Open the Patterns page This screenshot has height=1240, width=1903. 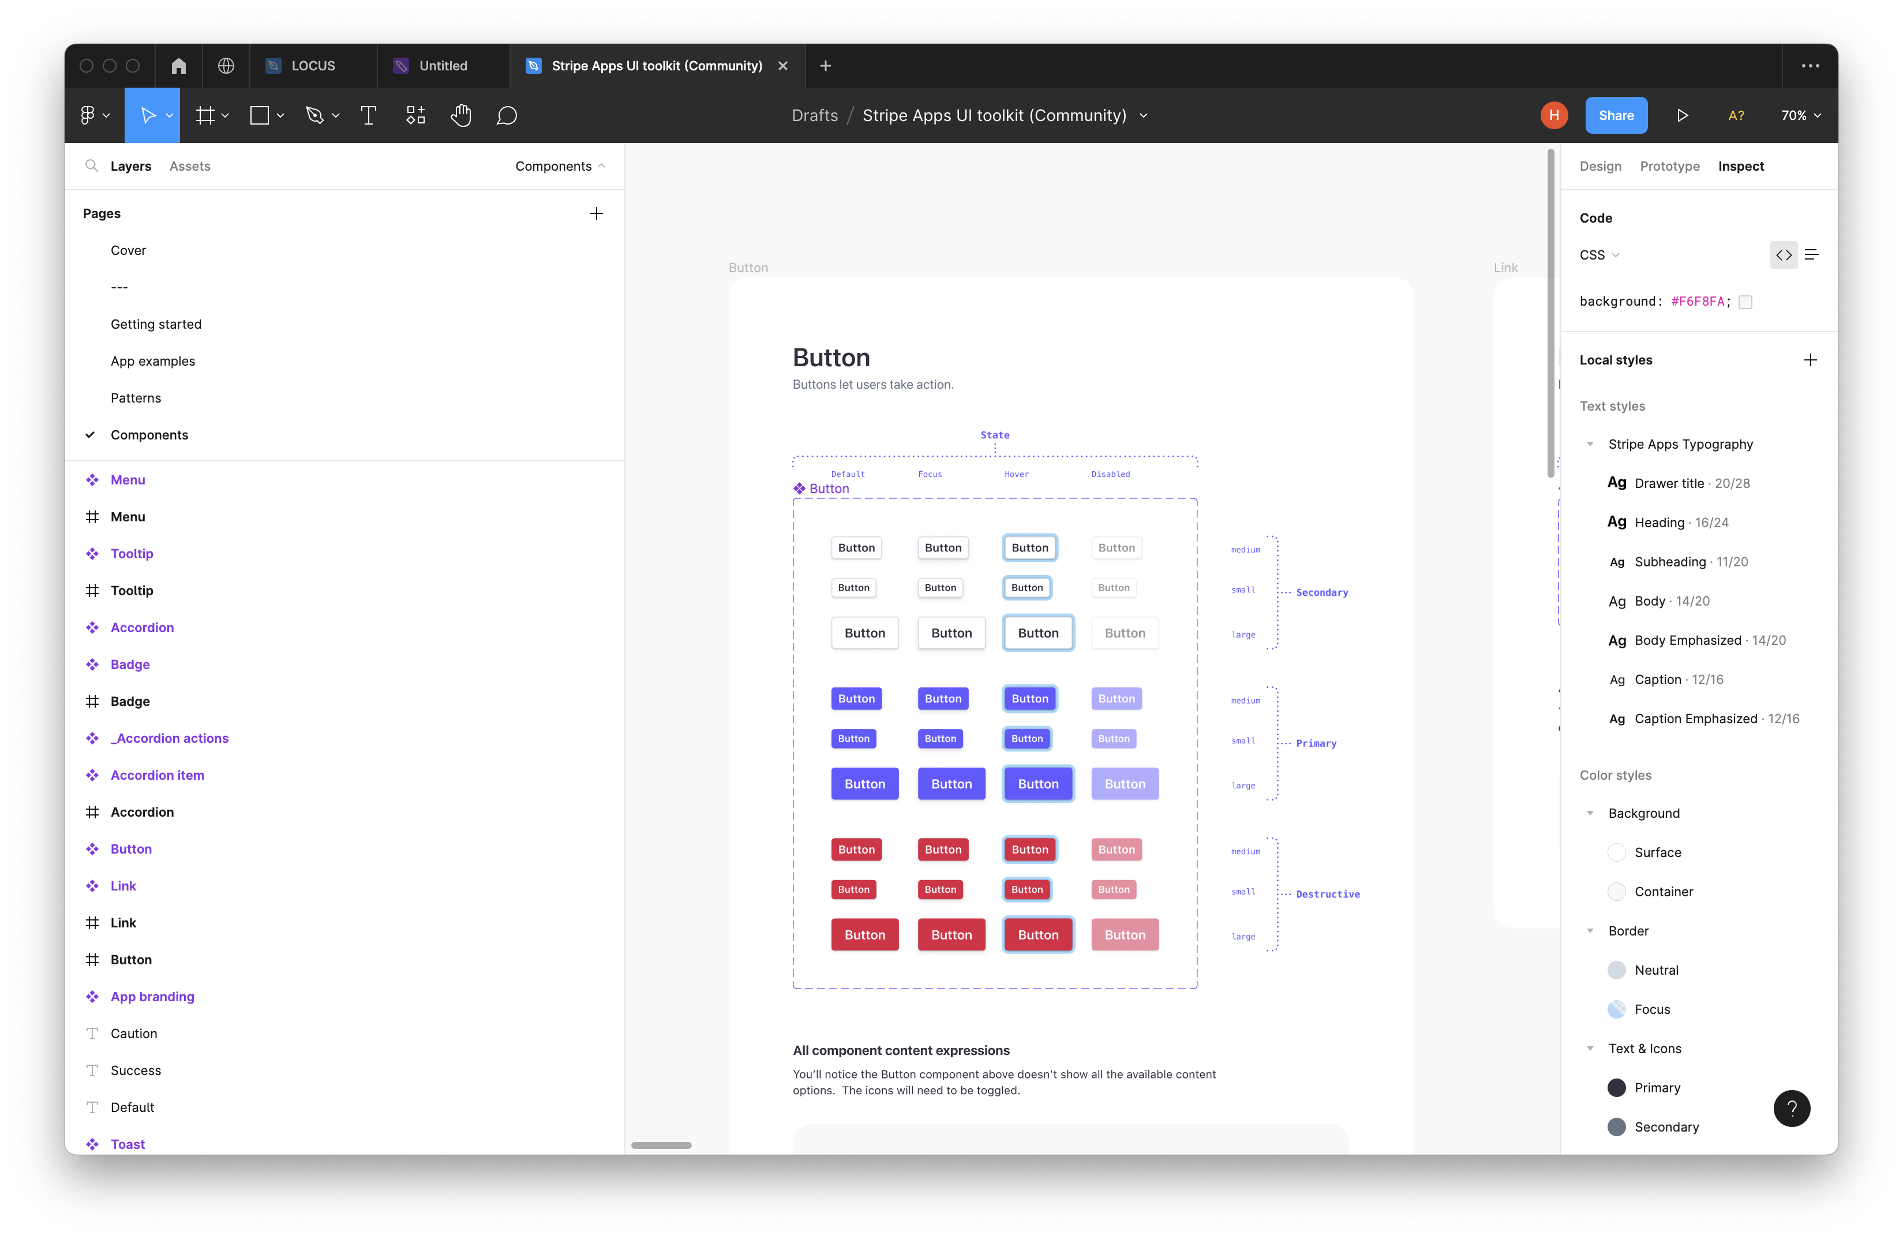coord(136,398)
